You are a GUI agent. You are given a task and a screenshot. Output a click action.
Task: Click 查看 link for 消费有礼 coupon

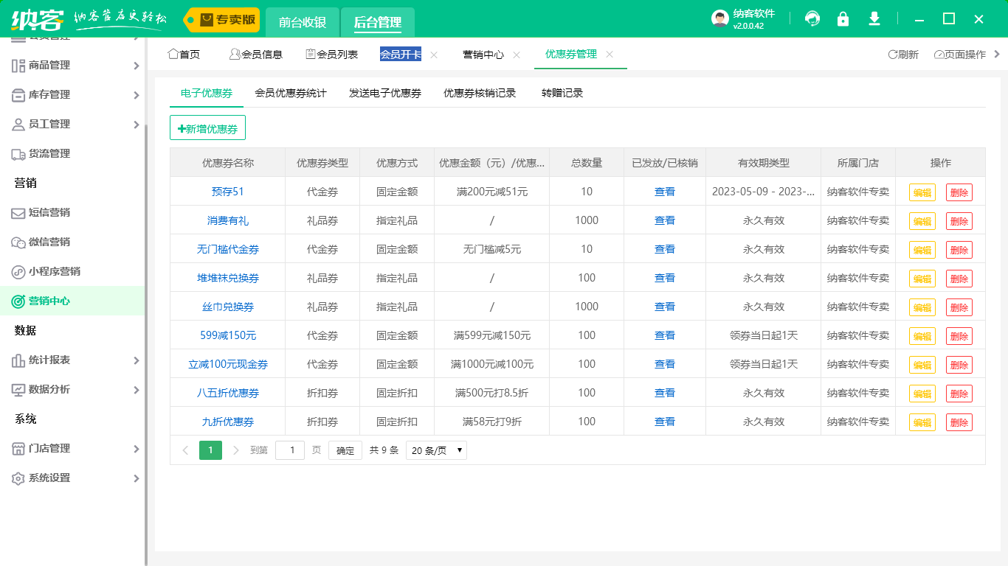[x=665, y=220]
